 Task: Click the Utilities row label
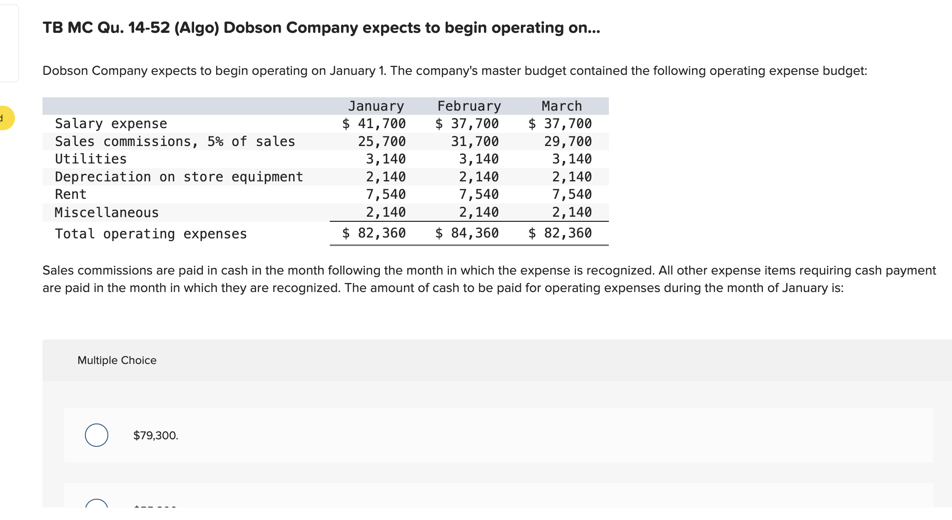pos(91,158)
